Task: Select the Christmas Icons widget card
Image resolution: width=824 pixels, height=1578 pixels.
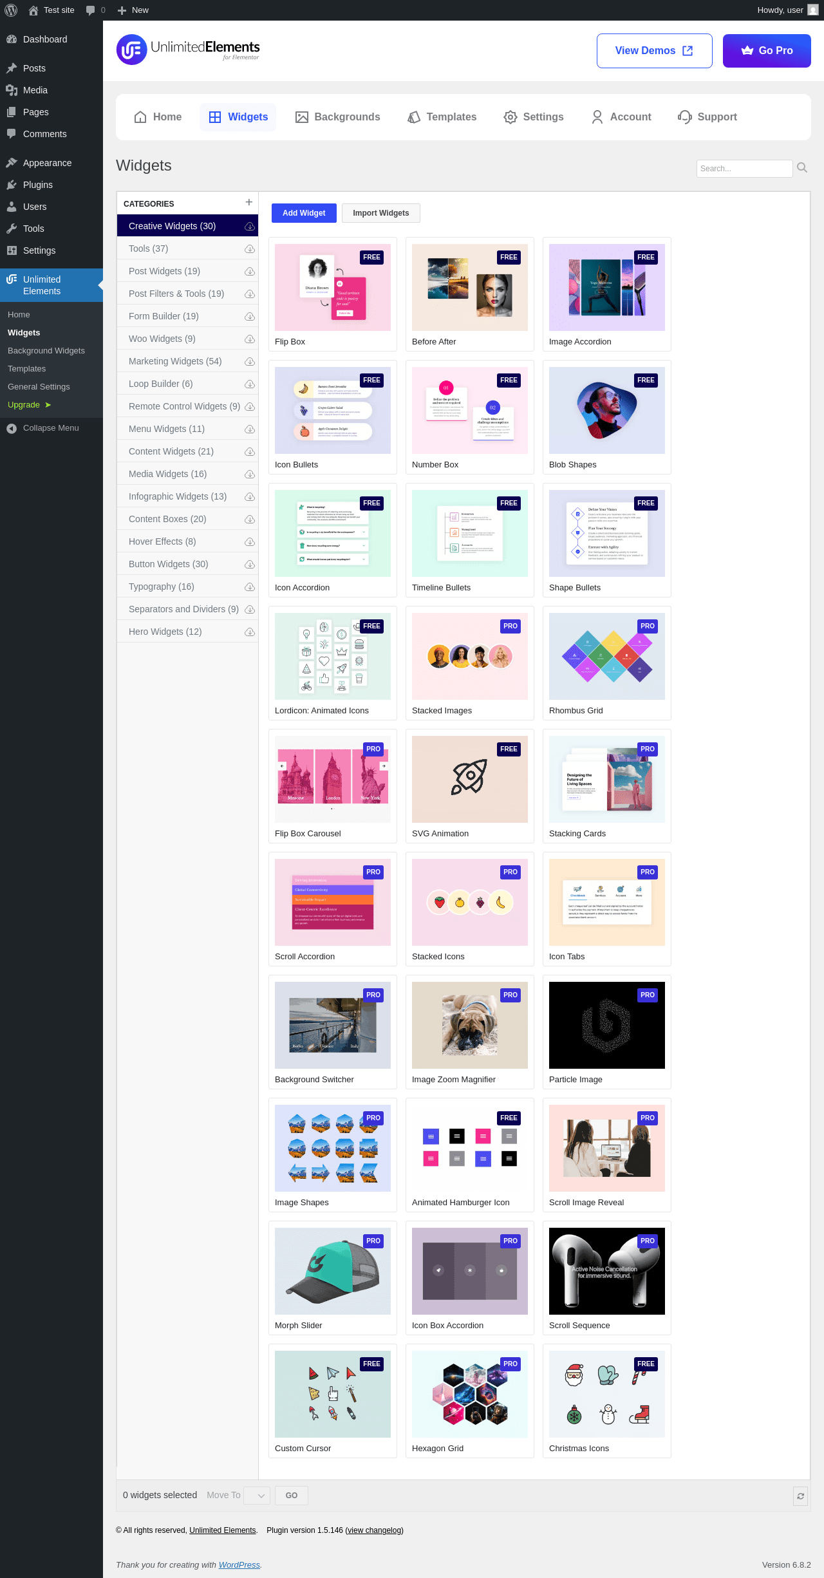Action: 607,1401
